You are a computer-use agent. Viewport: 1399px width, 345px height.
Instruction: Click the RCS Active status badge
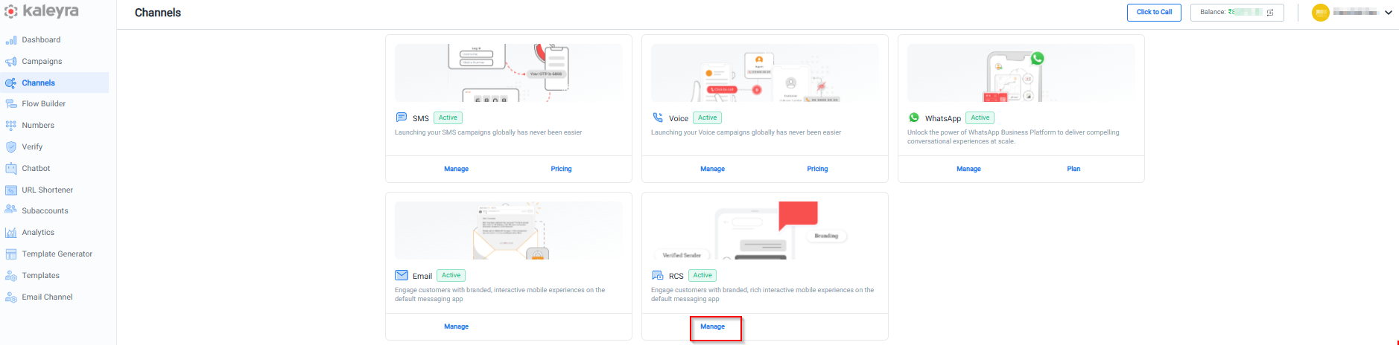pyautogui.click(x=702, y=275)
